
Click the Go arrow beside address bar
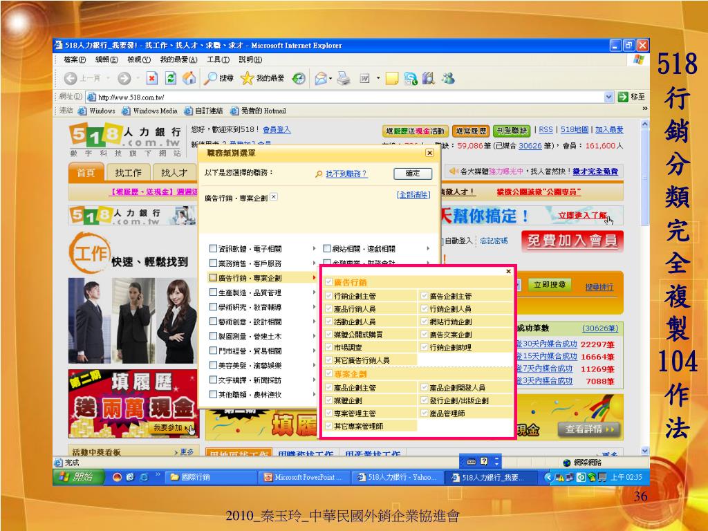[x=623, y=97]
